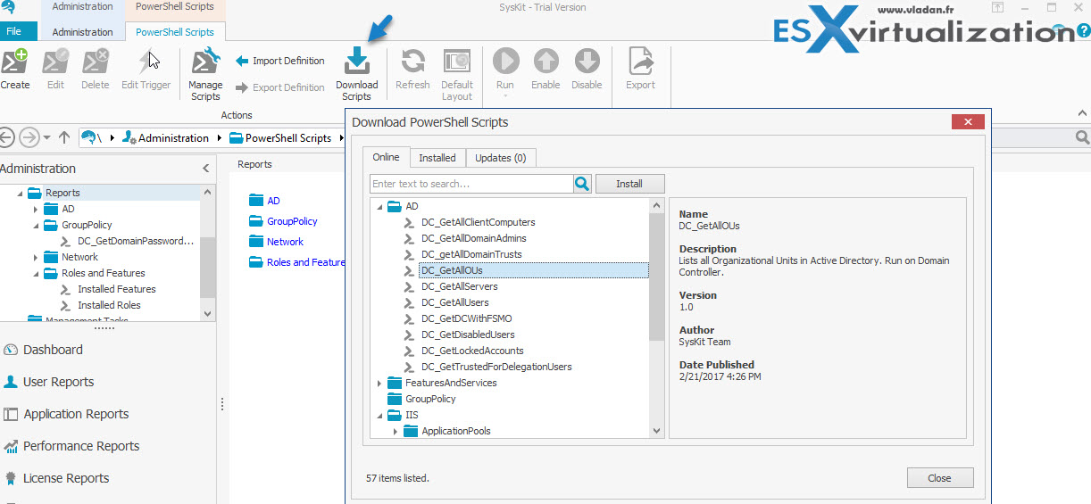Open the Updates (0) tab
Viewport: 1091px width, 504px height.
(500, 158)
